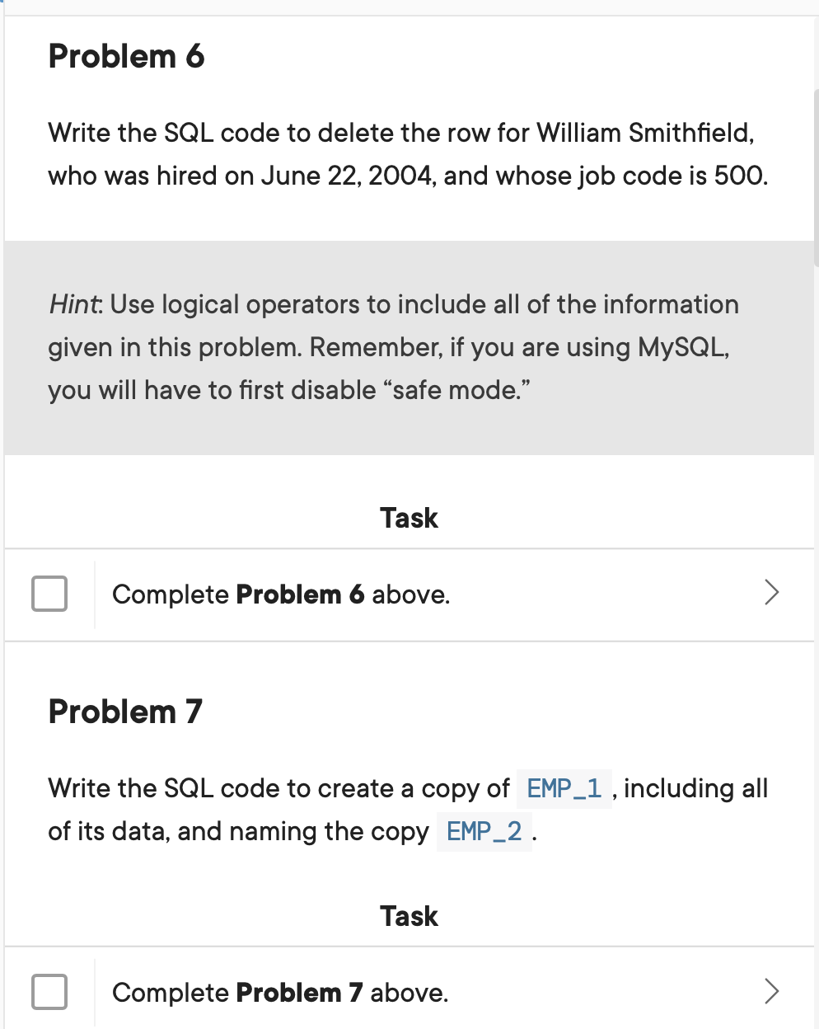Click the Problem 7 description paragraph
Image resolution: width=819 pixels, height=1029 pixels.
pos(408,810)
